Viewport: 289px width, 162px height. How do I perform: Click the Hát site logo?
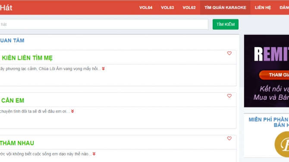pyautogui.click(x=6, y=8)
